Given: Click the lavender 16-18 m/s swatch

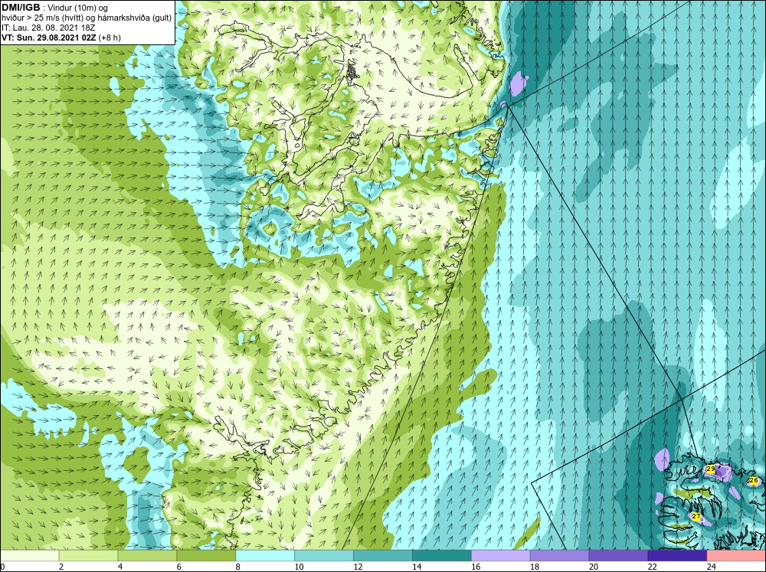Looking at the screenshot, I should pos(500,555).
